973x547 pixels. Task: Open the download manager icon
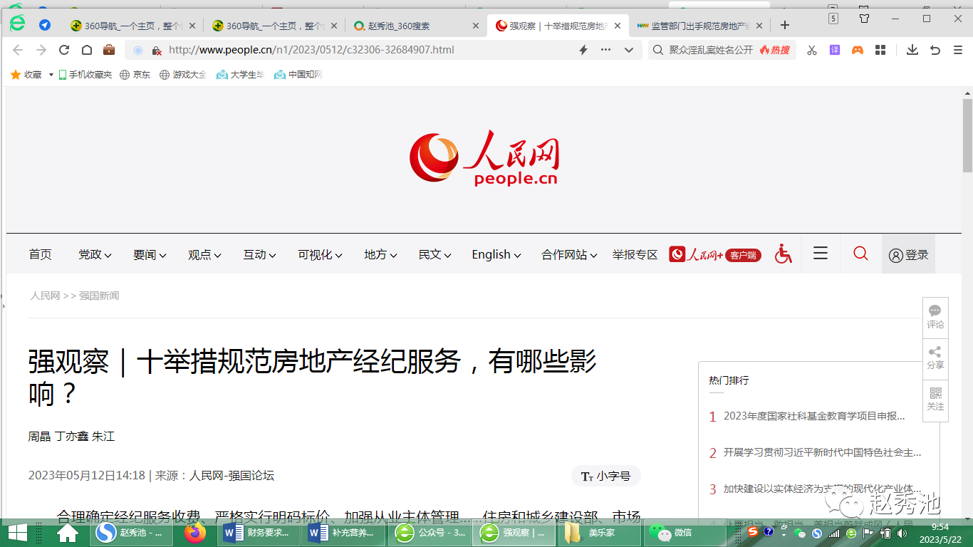click(x=912, y=51)
